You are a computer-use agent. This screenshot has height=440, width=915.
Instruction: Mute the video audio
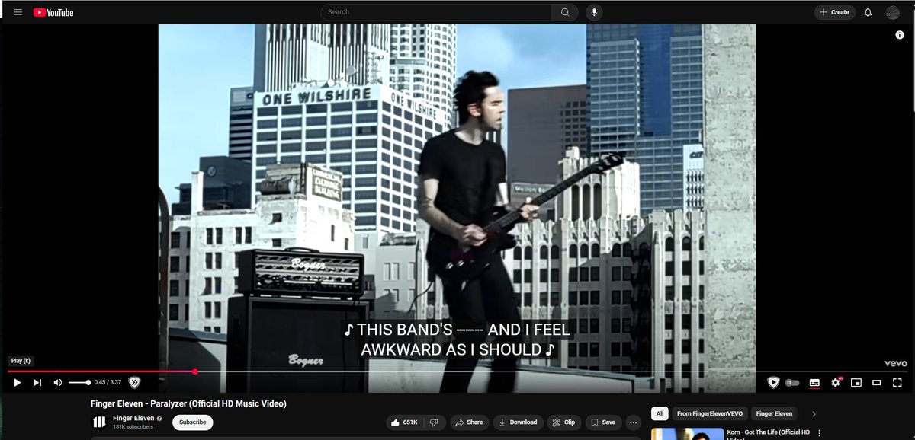click(58, 382)
